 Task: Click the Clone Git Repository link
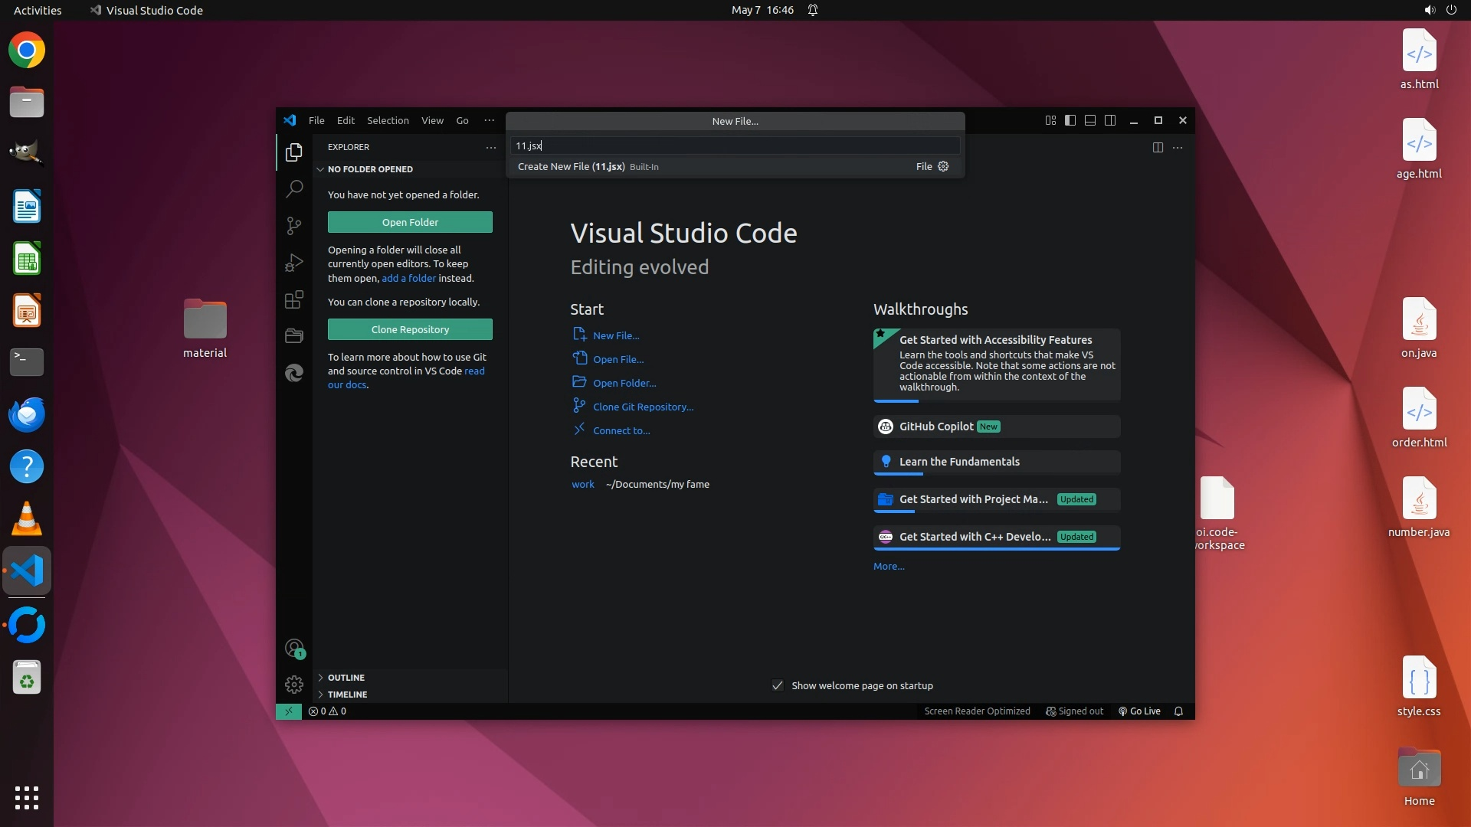pyautogui.click(x=643, y=407)
